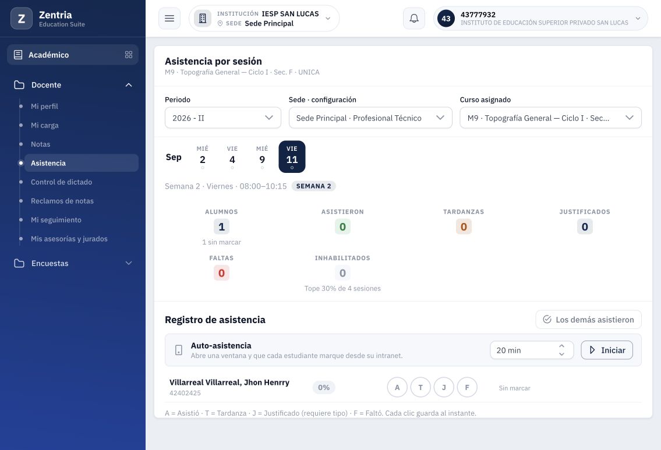Click the Docente folder icon
The image size is (661, 450).
[19, 84]
